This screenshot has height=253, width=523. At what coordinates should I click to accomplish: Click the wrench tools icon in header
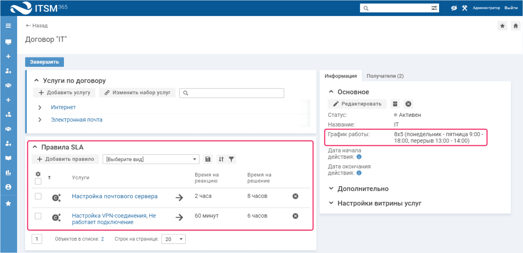[x=465, y=8]
